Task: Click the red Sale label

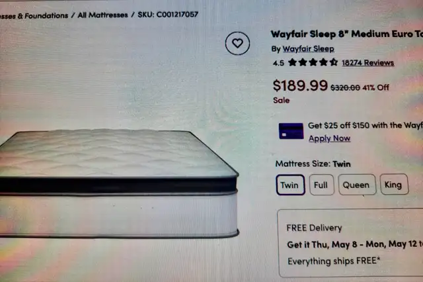Action: (x=281, y=100)
